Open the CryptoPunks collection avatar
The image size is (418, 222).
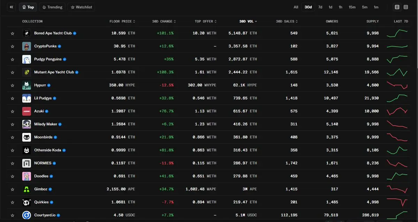click(x=26, y=46)
